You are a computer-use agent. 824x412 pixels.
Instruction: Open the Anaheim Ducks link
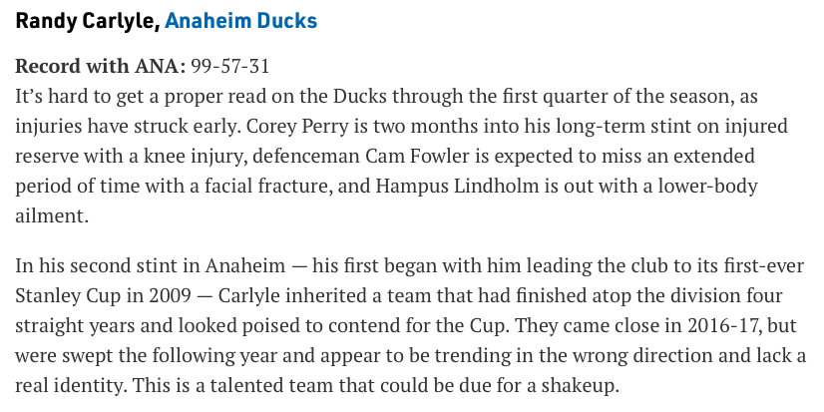click(240, 21)
